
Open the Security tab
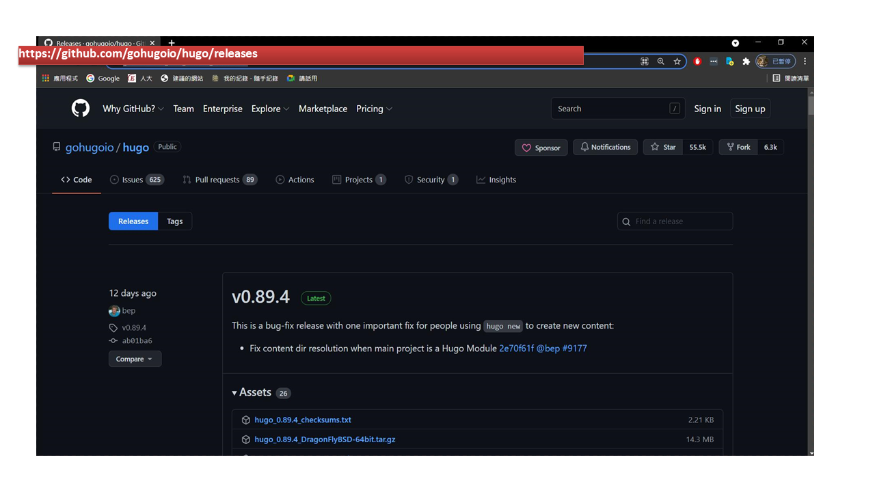coord(431,180)
